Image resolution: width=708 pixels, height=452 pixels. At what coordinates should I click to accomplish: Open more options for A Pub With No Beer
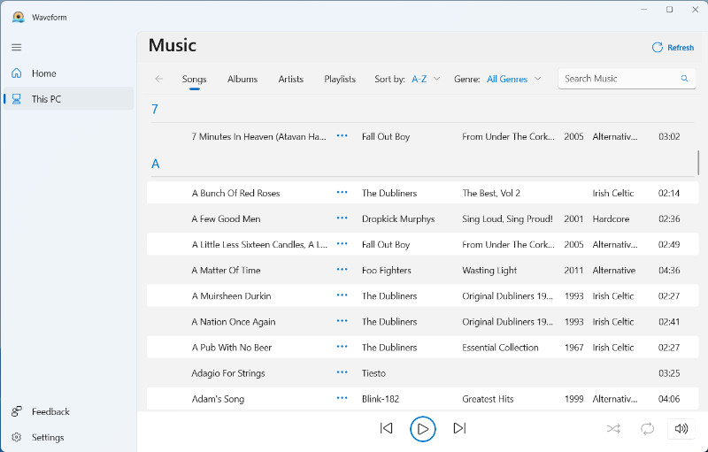[342, 347]
